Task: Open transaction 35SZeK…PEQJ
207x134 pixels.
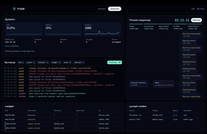Action: (104, 124)
